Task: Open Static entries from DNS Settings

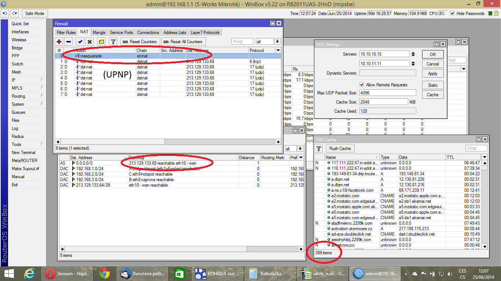Action: [x=433, y=85]
